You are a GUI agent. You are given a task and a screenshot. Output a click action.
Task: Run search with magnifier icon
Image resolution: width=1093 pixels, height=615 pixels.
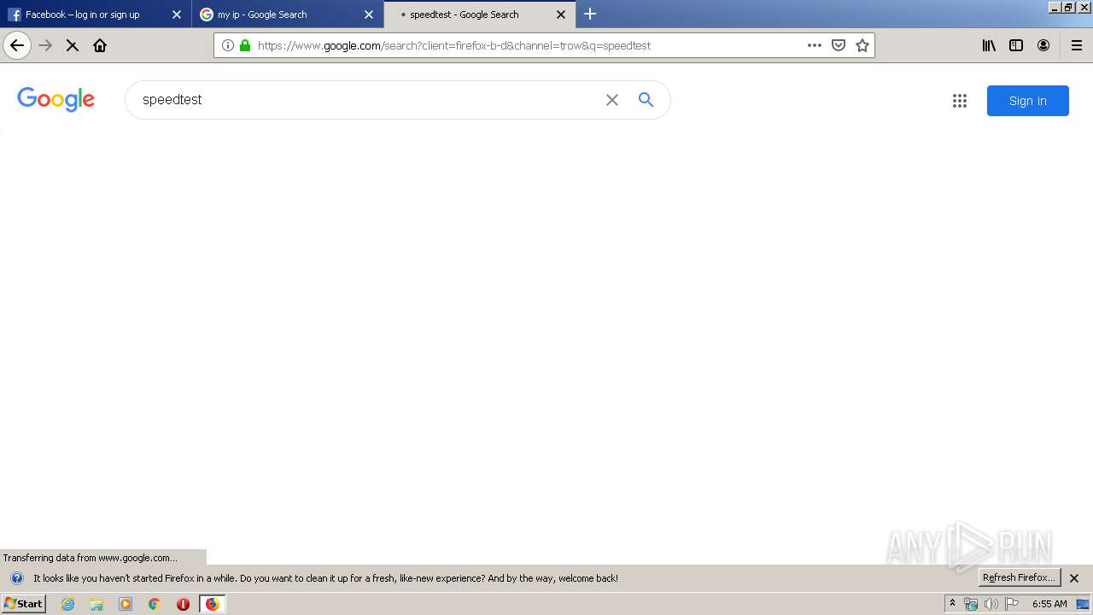pos(646,100)
